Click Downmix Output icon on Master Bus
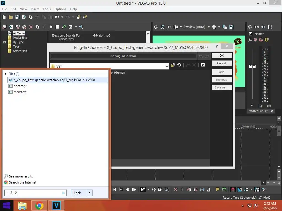The height and width of the screenshot is (211, 282). [x=257, y=27]
